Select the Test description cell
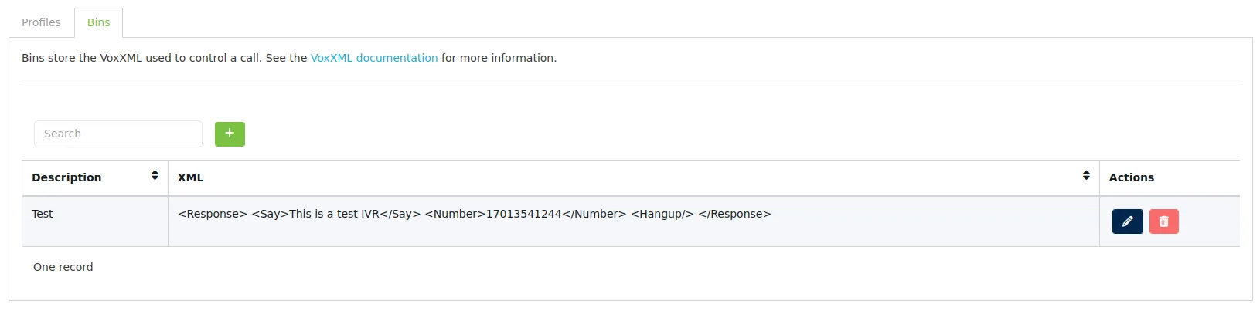 coord(95,221)
